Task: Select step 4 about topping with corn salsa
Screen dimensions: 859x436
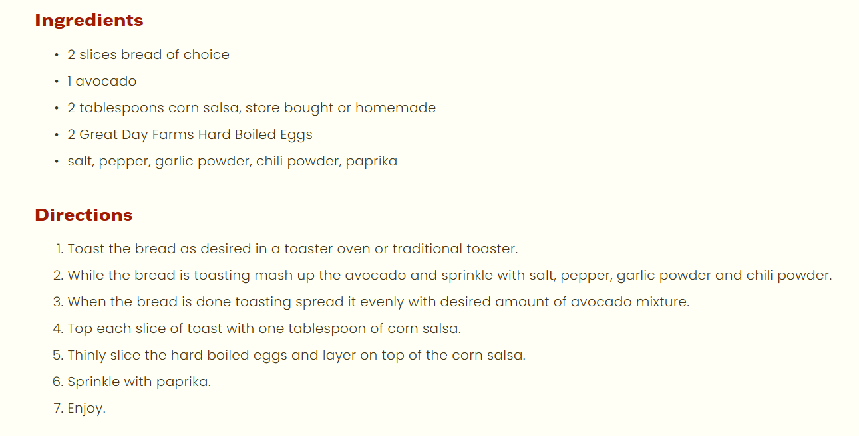Action: click(x=264, y=328)
